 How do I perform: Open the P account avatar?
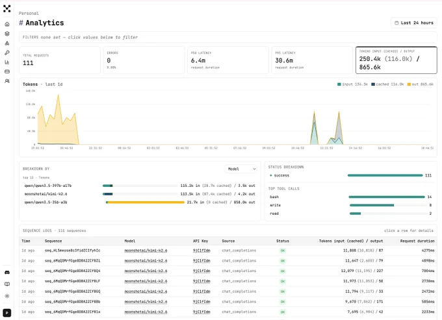pyautogui.click(x=7, y=313)
